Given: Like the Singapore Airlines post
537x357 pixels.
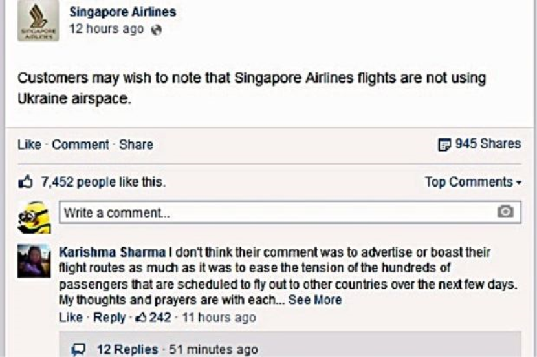Looking at the screenshot, I should [x=29, y=145].
